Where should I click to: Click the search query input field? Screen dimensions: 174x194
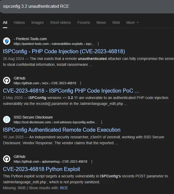pos(80,6)
